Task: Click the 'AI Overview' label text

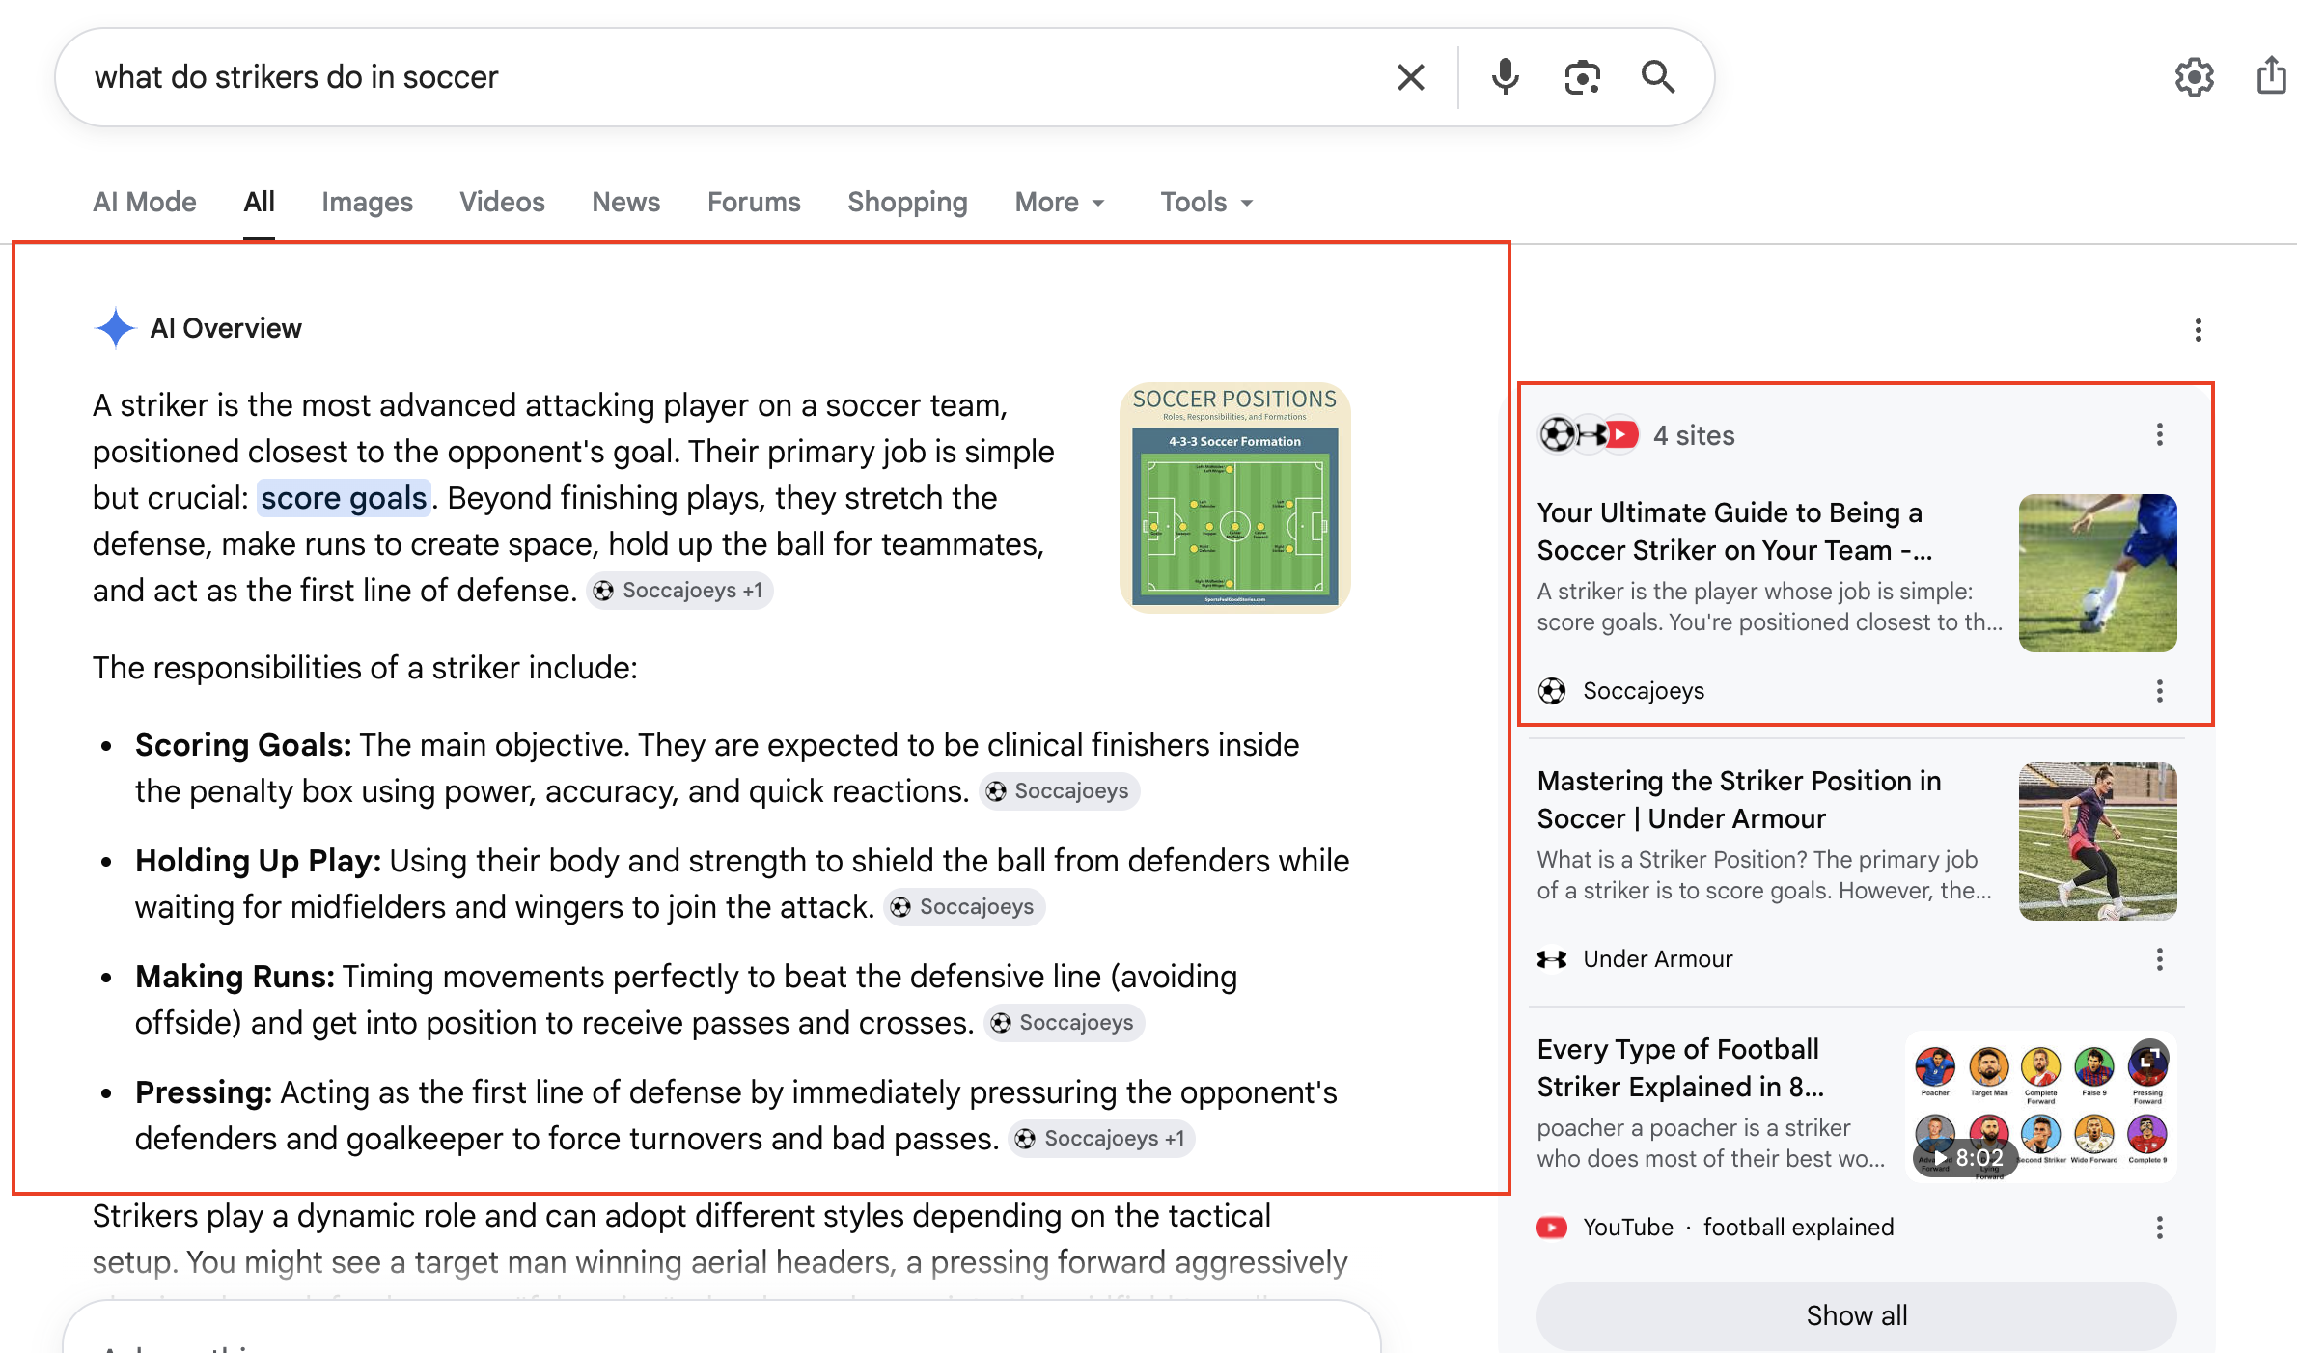Action: (226, 328)
